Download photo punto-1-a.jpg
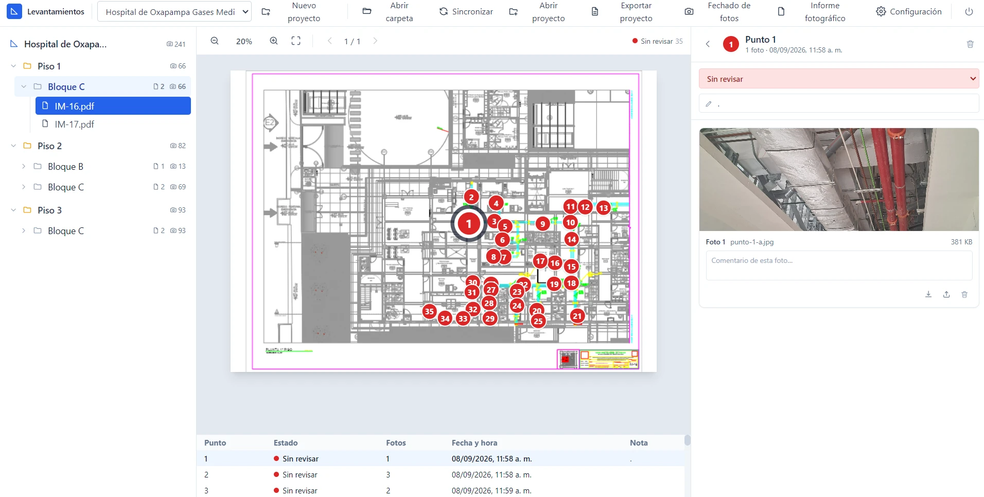The image size is (984, 497). point(928,294)
